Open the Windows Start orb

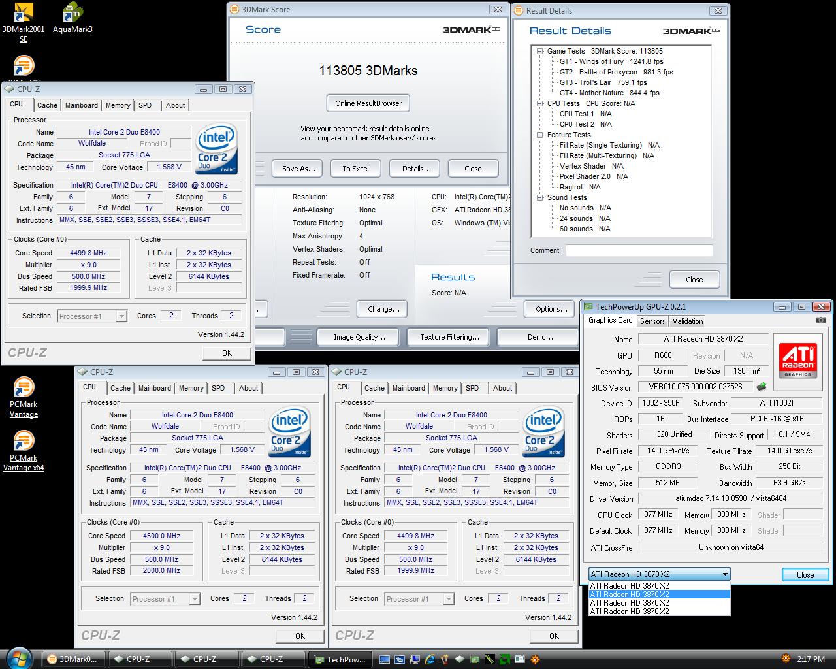coord(18,659)
